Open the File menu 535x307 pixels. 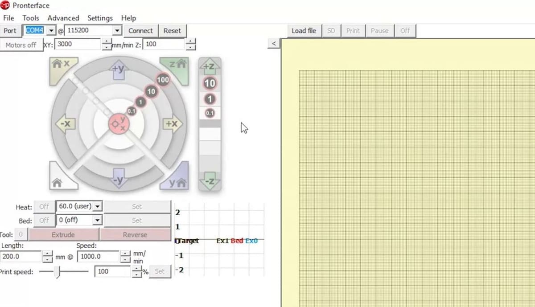pos(8,18)
